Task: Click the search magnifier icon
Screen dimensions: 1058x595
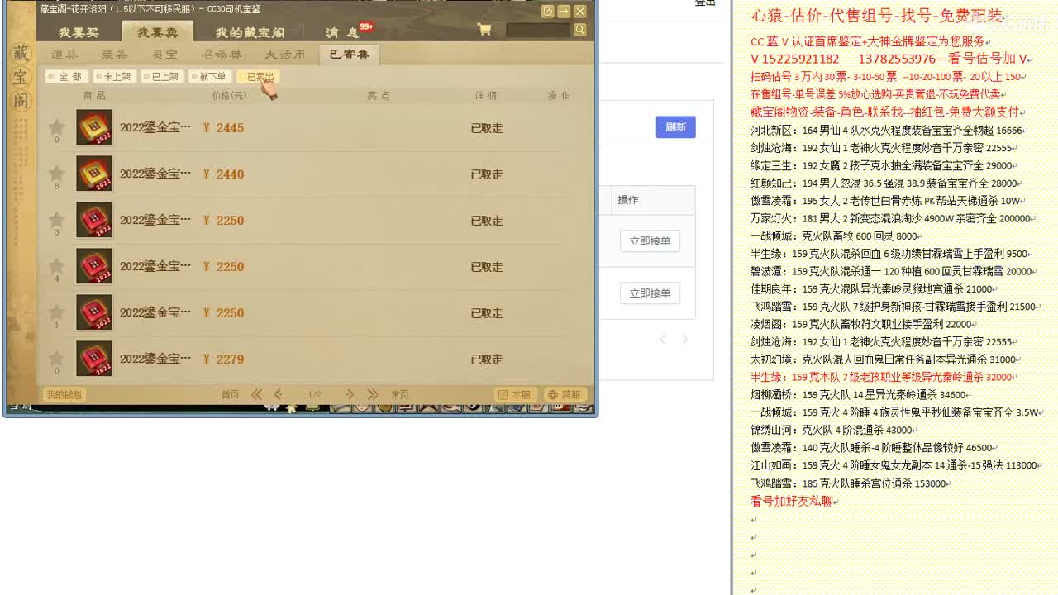Action: (579, 30)
